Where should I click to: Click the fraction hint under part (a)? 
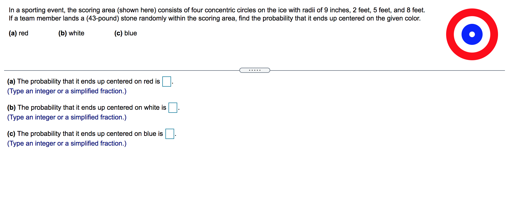[x=67, y=91]
